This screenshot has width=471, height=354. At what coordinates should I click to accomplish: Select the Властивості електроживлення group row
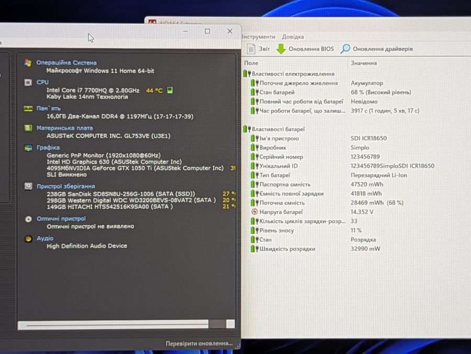(x=289, y=74)
